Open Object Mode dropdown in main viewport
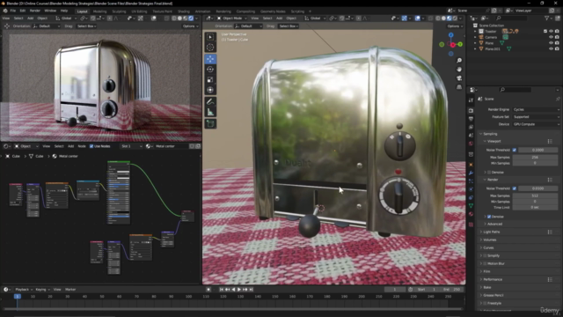Image resolution: width=563 pixels, height=317 pixels. [x=232, y=18]
